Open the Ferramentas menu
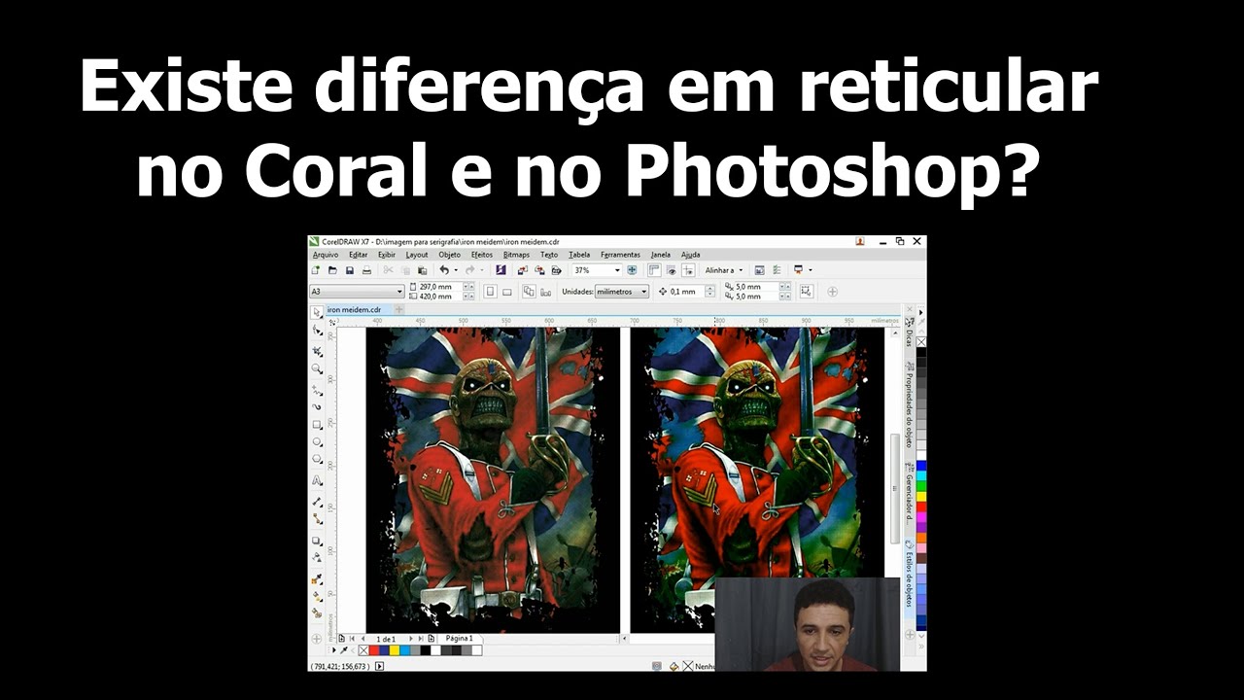Screen dimensions: 1244x700 click(620, 255)
